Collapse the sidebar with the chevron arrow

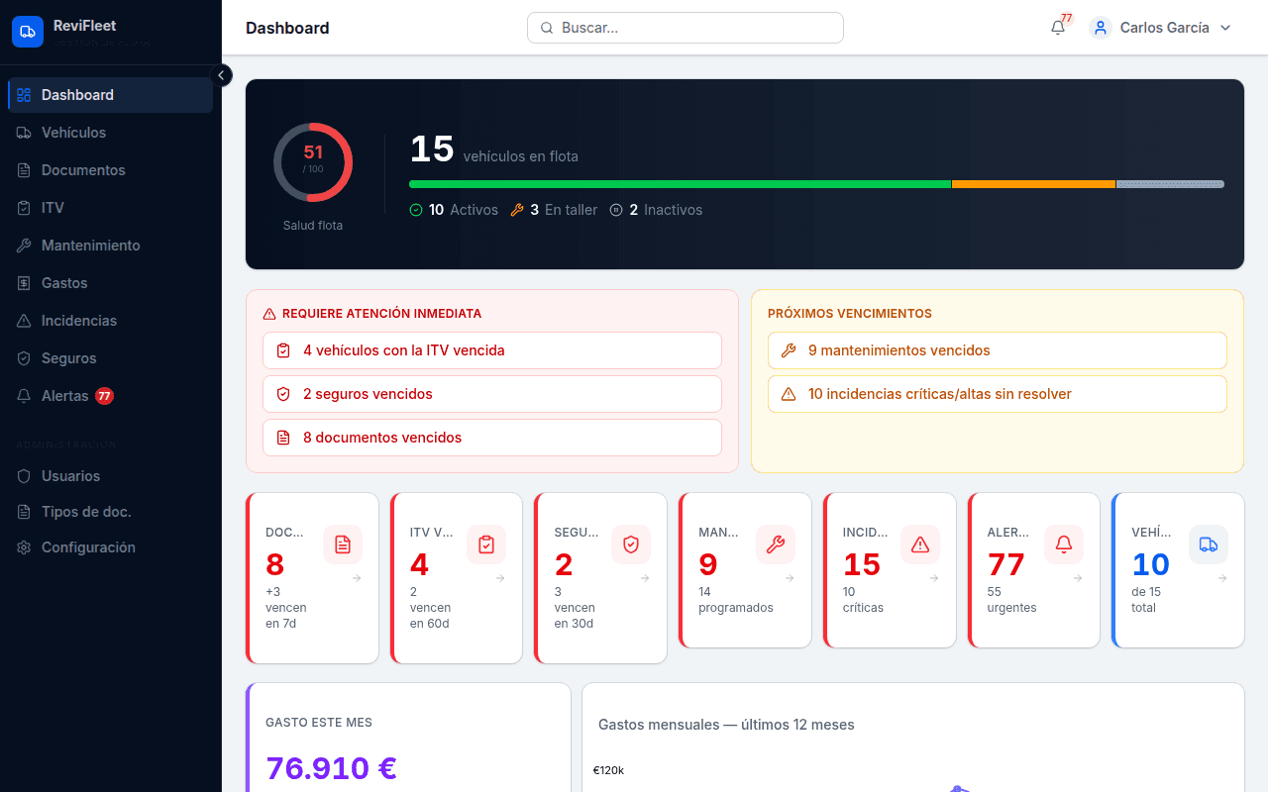click(x=221, y=74)
